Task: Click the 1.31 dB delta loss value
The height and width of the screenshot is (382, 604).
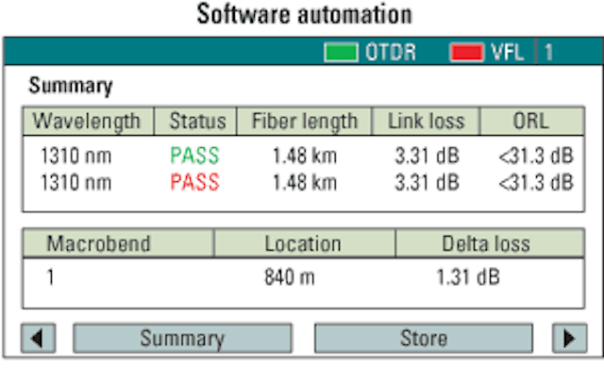Action: tap(468, 277)
